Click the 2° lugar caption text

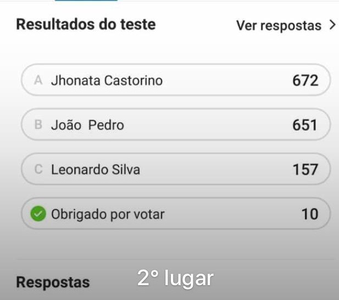tap(175, 278)
